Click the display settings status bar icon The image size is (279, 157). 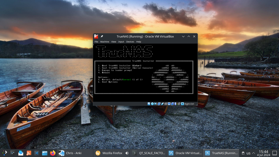169,104
